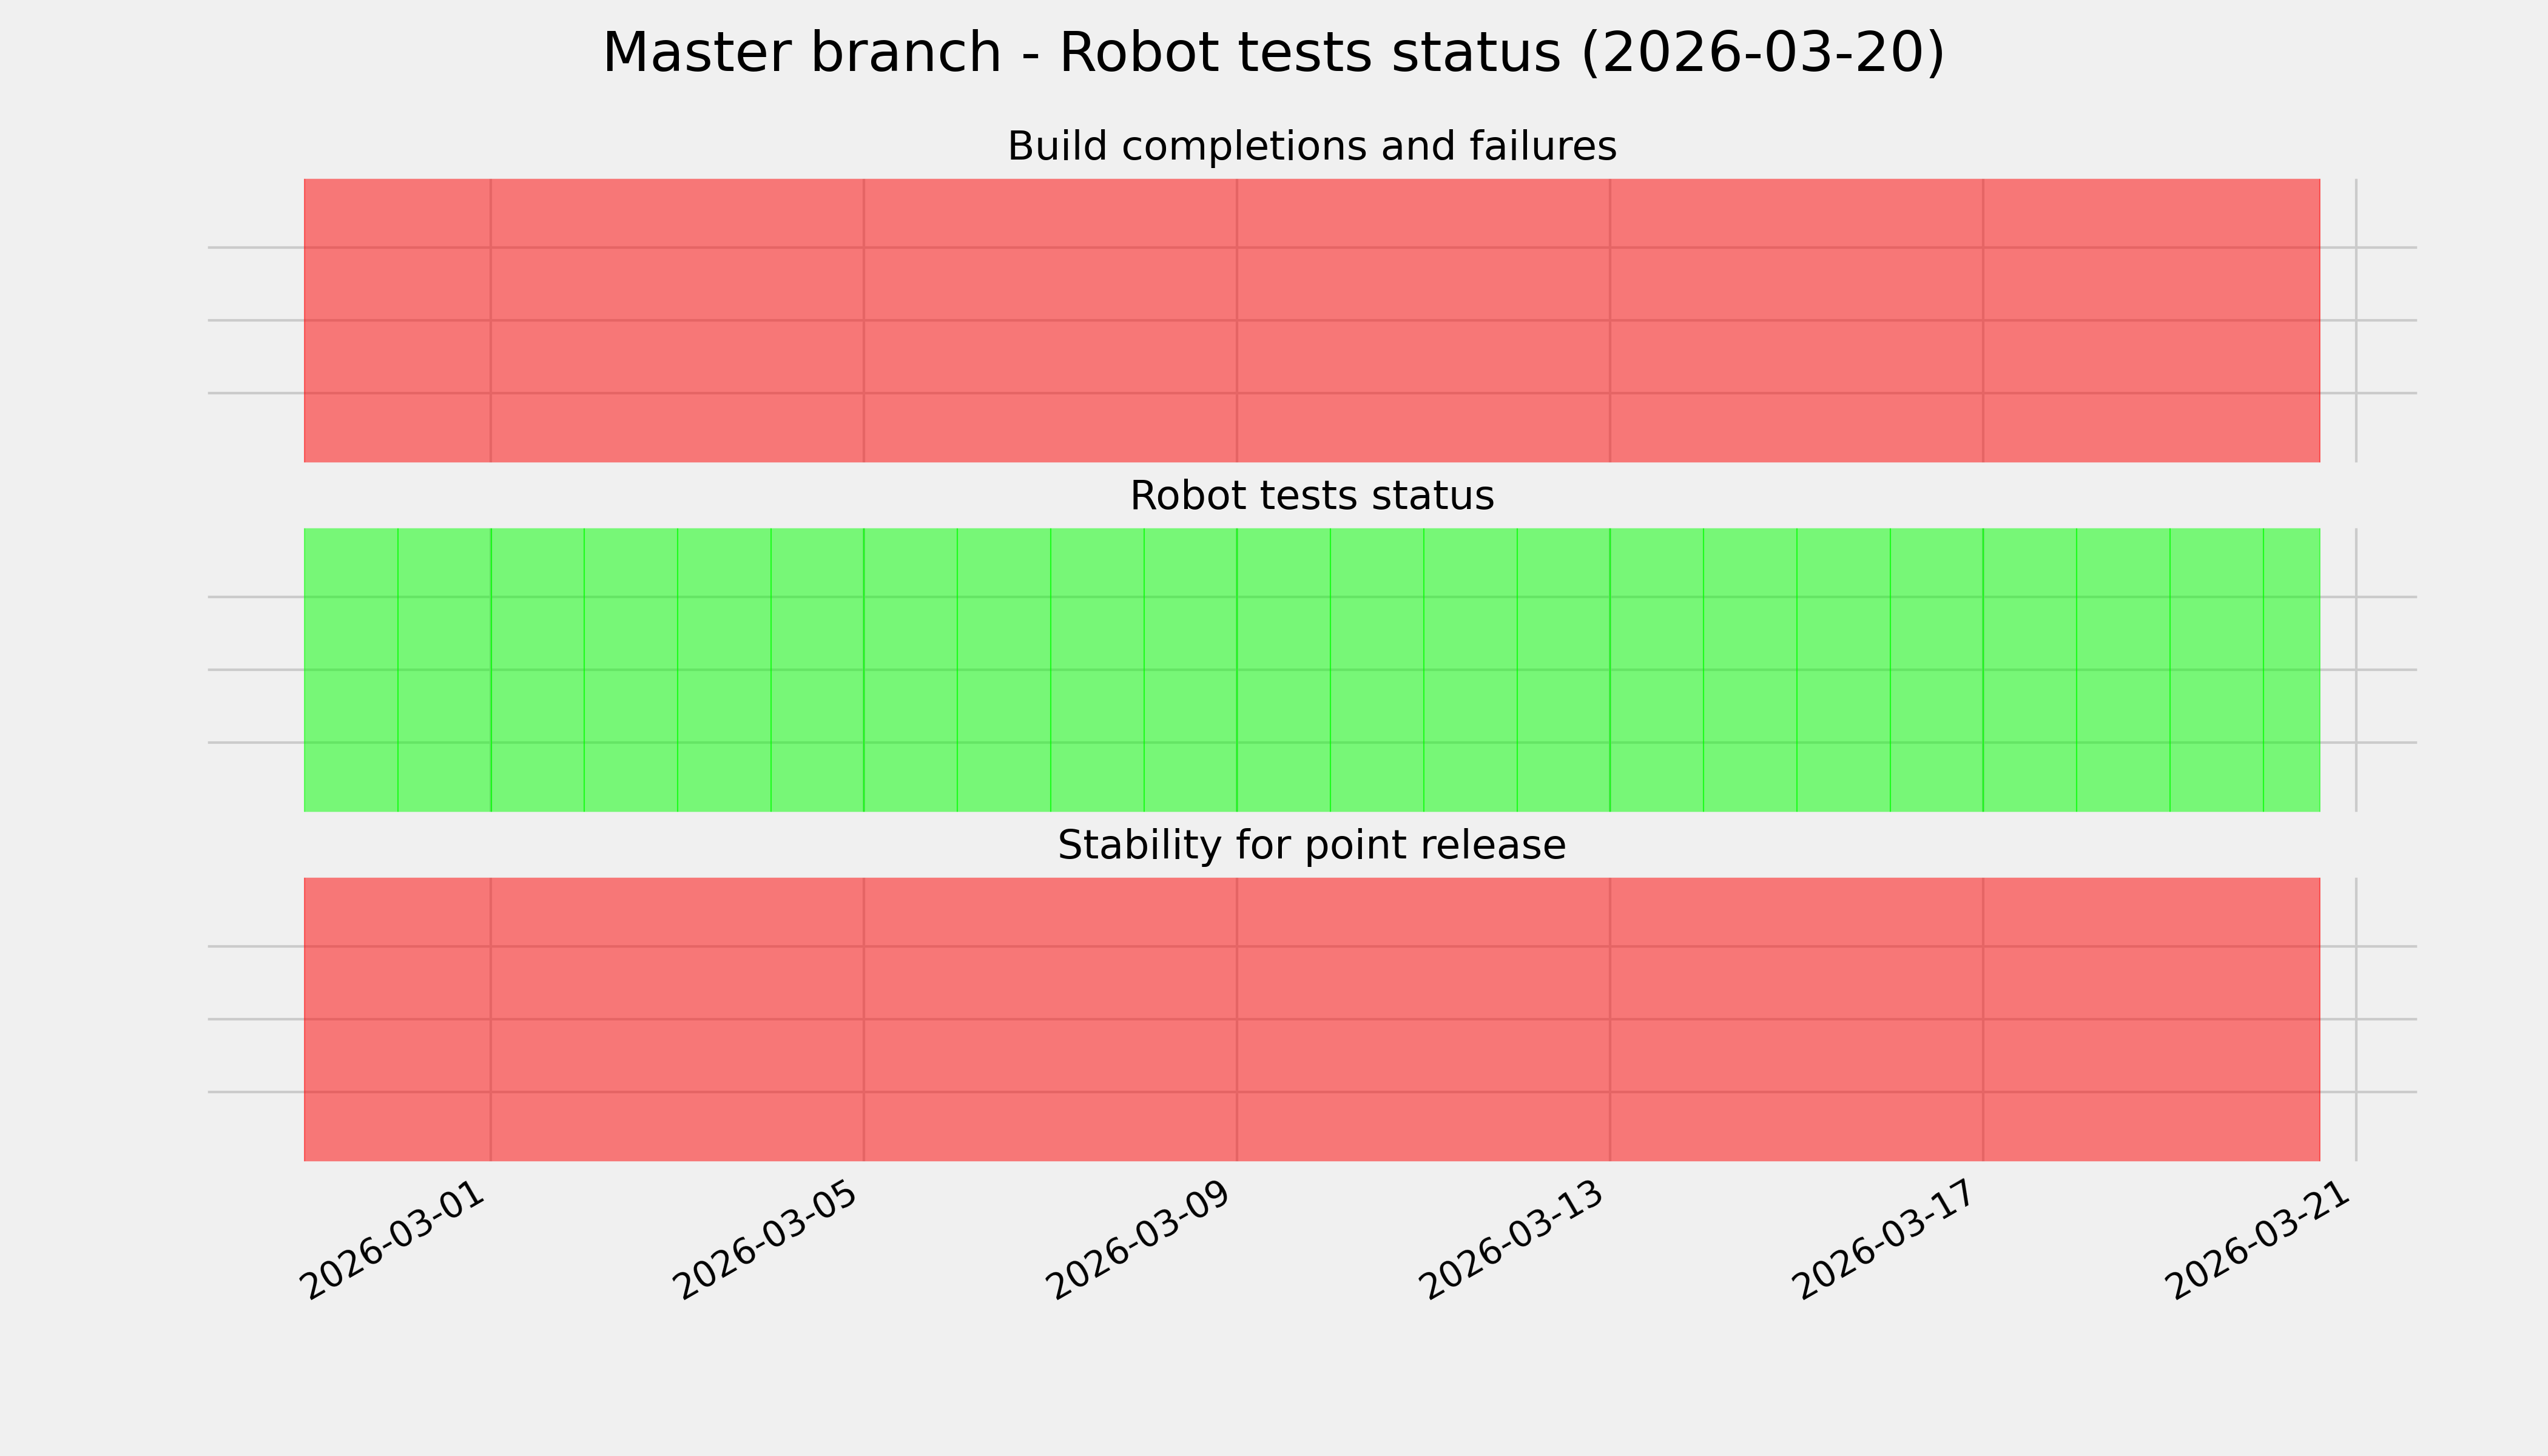Click the 2026-03-01 x-axis date label
Viewport: 2548px width, 1456px height.
click(395, 1242)
